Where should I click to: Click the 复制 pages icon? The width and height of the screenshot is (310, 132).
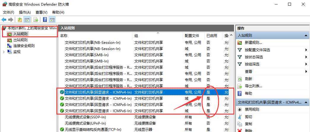pos(240,124)
